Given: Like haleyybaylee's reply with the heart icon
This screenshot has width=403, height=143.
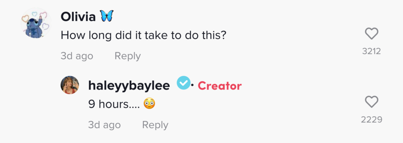Looking at the screenshot, I should [372, 102].
